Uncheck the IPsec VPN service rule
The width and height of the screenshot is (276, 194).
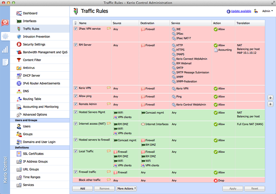[76, 29]
